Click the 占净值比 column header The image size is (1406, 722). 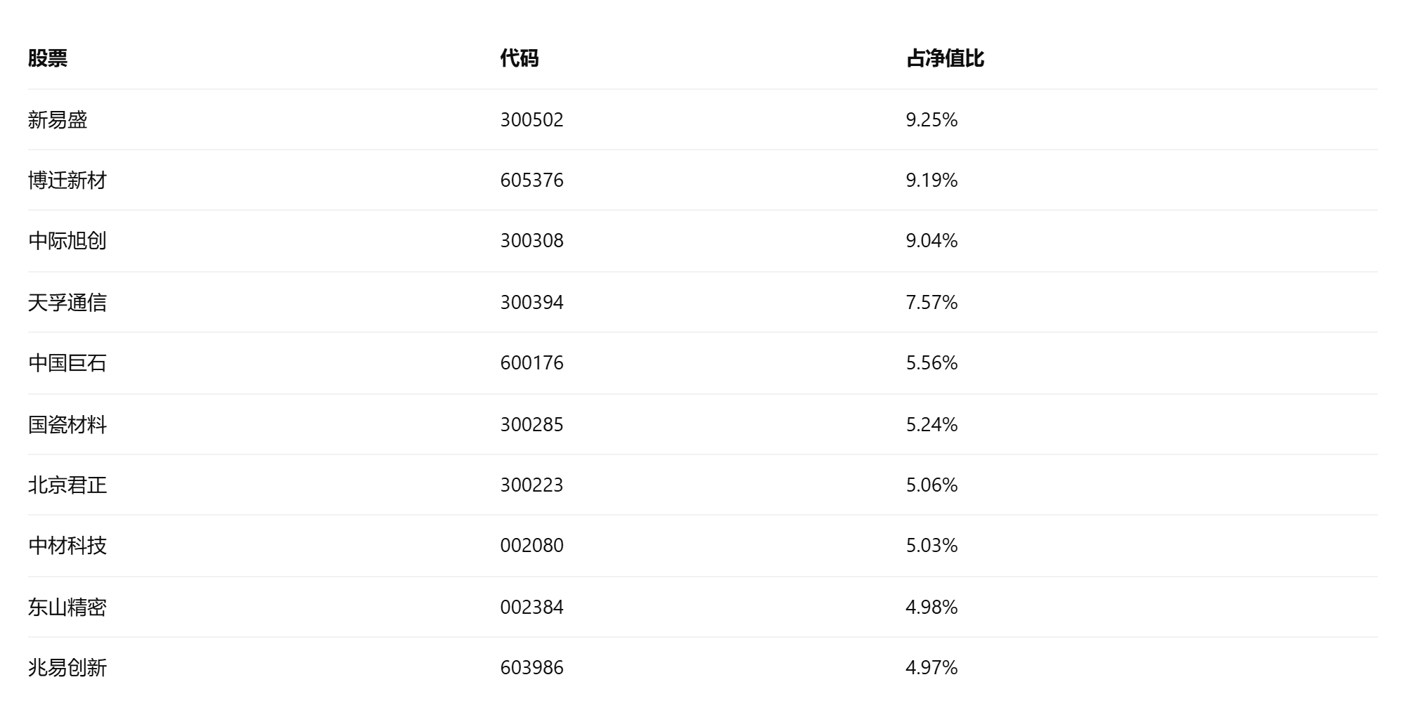point(945,58)
